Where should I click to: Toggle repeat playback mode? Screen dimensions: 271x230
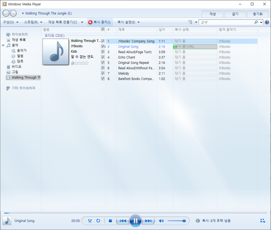[98, 221]
